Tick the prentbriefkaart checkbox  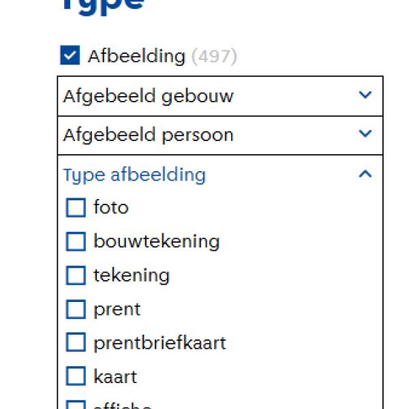76,342
